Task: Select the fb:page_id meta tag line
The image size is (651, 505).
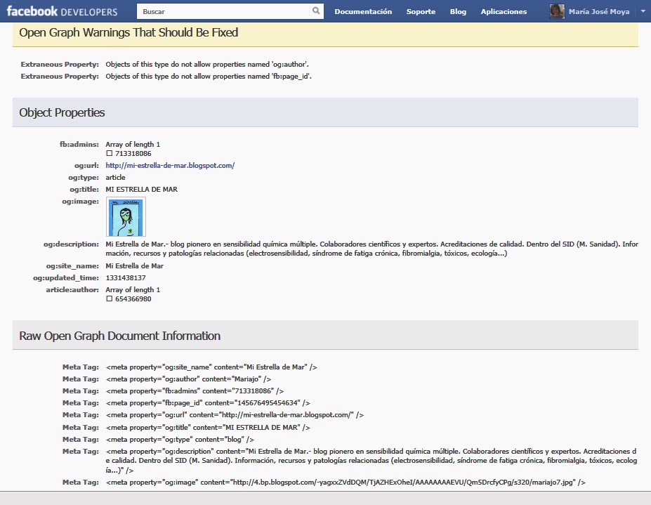Action: (208, 403)
